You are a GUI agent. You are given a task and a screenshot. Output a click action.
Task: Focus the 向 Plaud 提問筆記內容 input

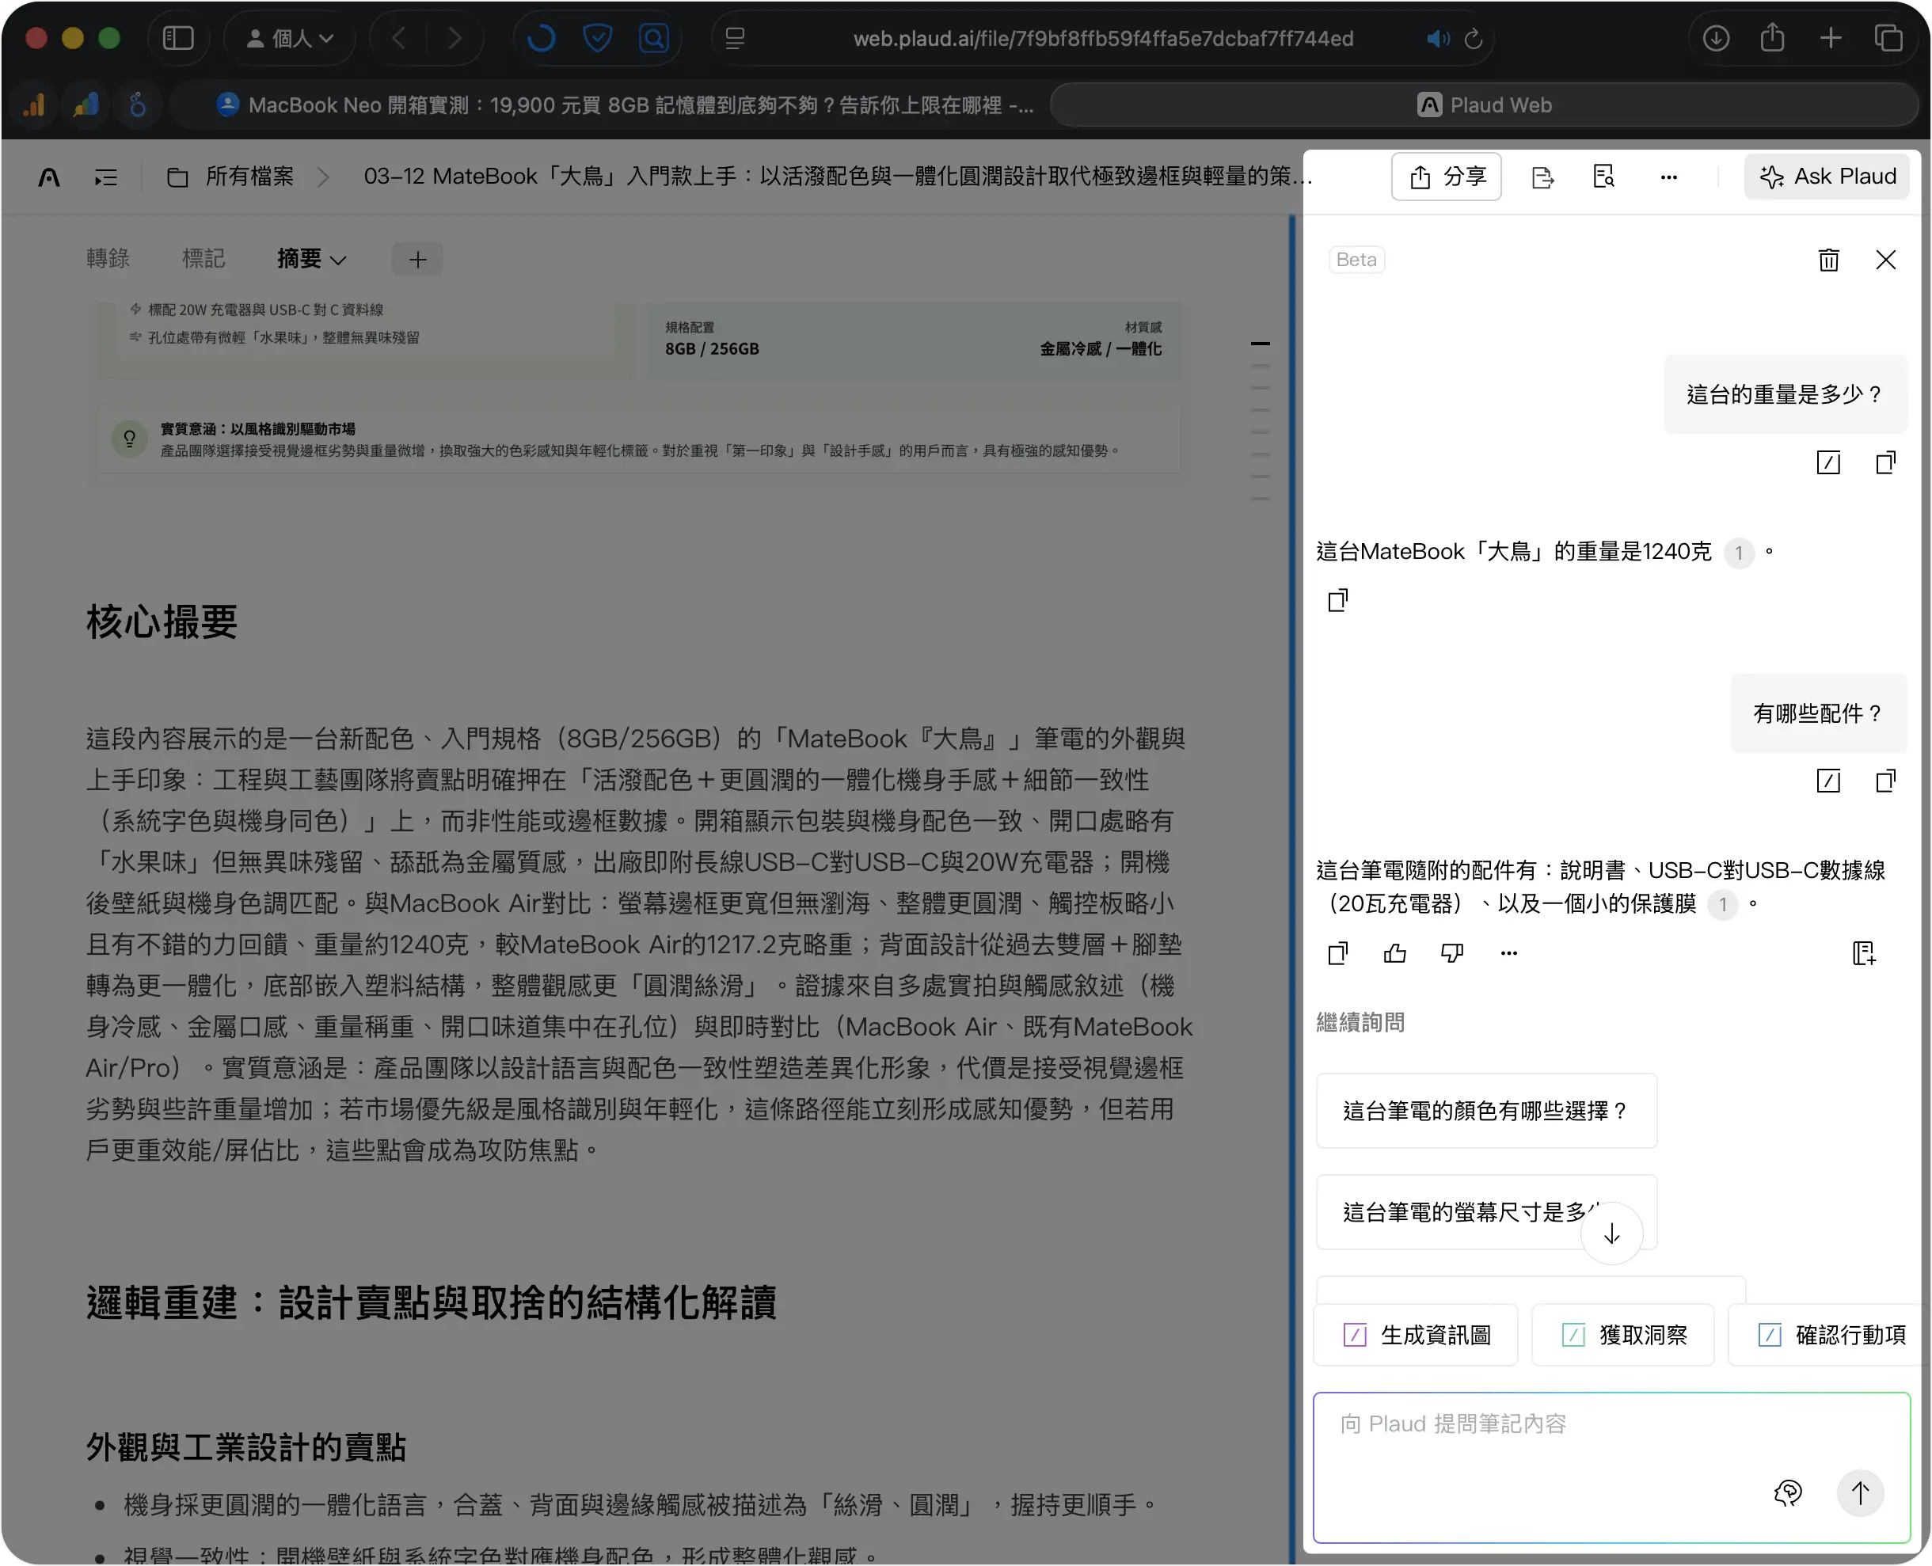1611,1468
